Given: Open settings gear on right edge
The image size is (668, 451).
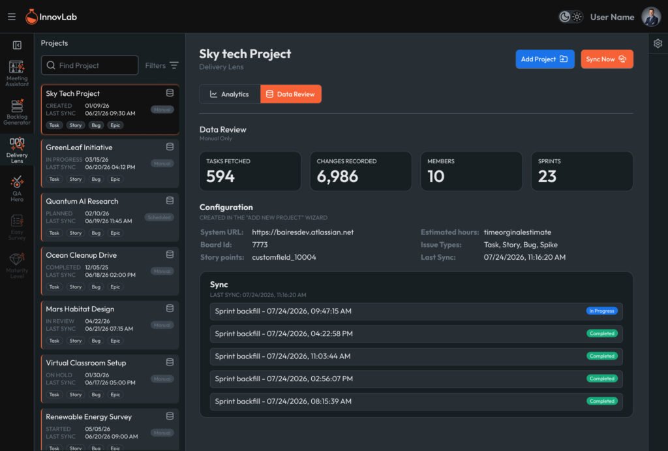Looking at the screenshot, I should [x=658, y=44].
